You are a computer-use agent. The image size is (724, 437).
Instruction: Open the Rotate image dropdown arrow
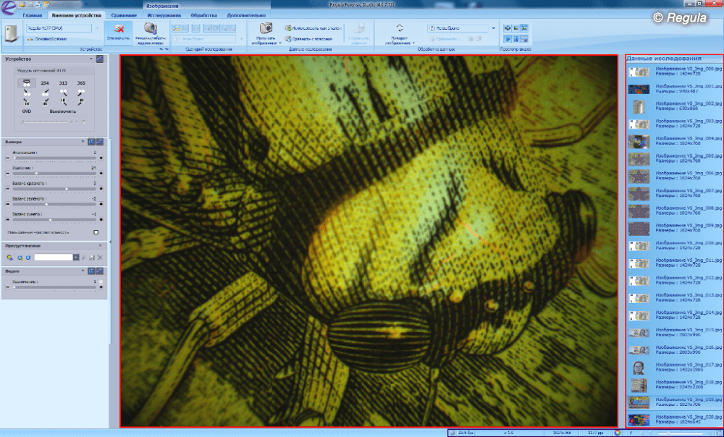(x=414, y=43)
